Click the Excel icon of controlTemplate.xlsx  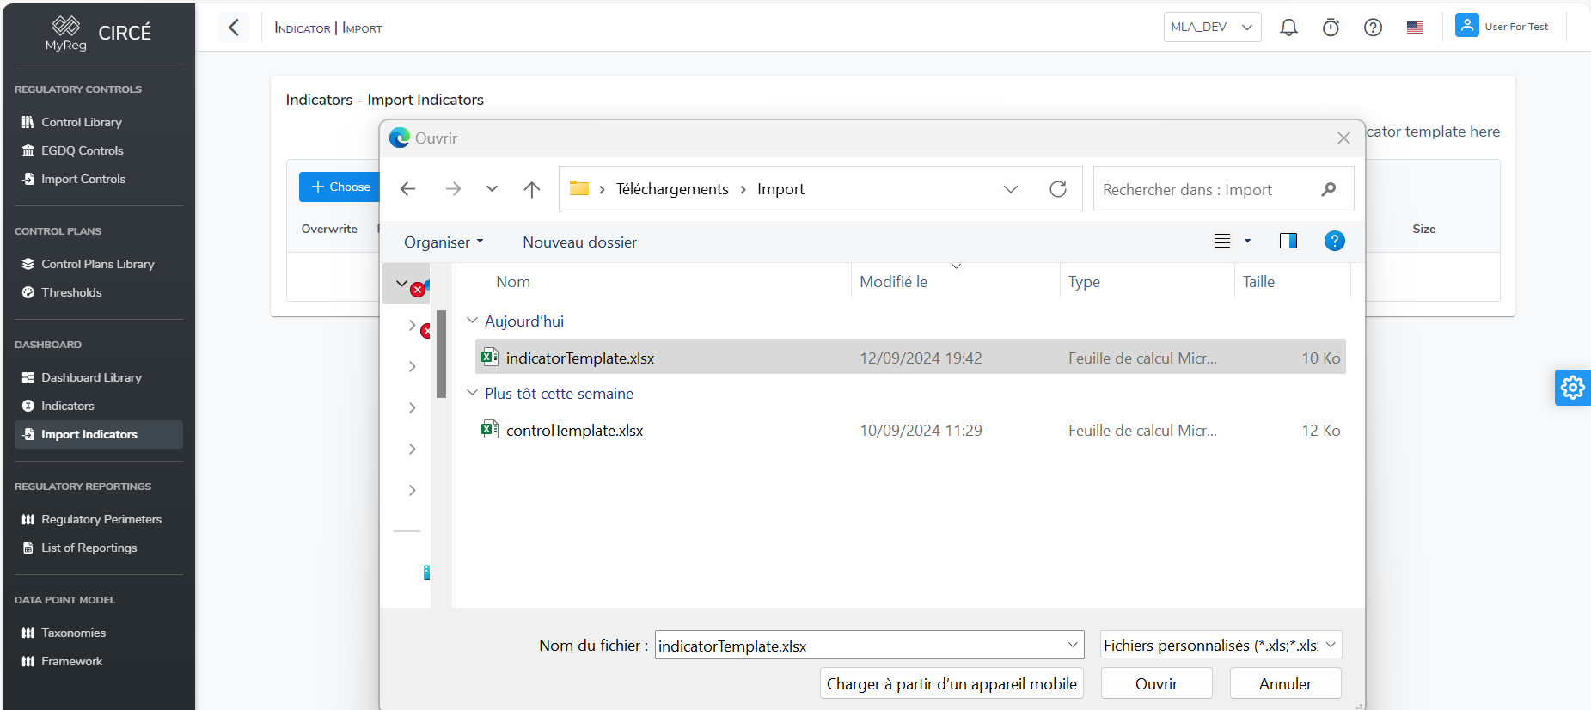pos(490,429)
